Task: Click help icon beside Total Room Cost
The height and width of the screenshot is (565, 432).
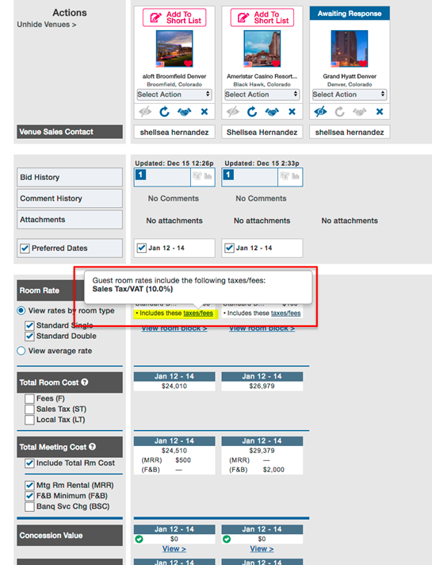Action: coord(85,382)
